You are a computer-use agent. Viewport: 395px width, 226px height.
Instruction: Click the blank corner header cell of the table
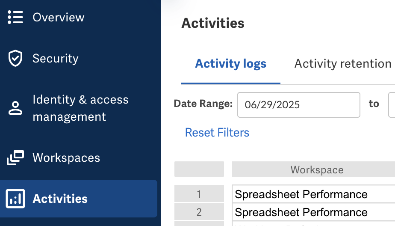click(x=199, y=169)
